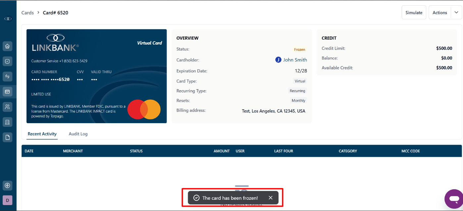Screen dimensions: 463x211
Task: Click the lightning bolt icon in sidebar
Action: 8,185
